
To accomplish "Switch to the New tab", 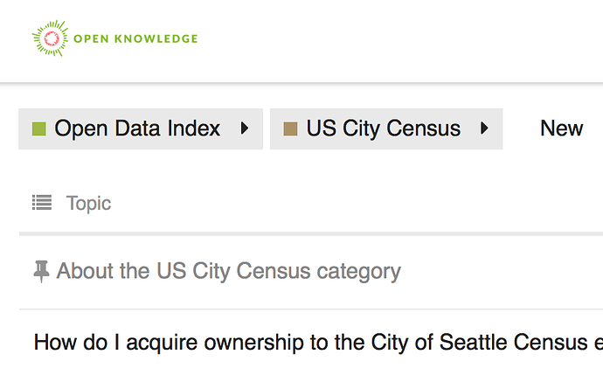I will 561,129.
